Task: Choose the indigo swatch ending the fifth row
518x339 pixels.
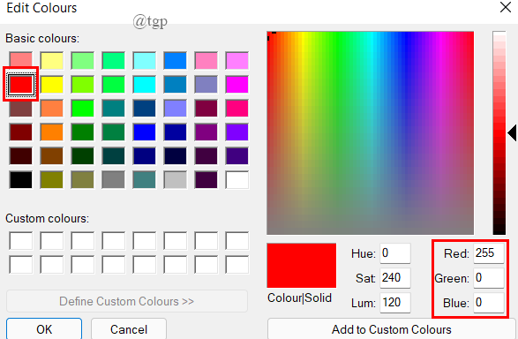Action: coord(237,156)
